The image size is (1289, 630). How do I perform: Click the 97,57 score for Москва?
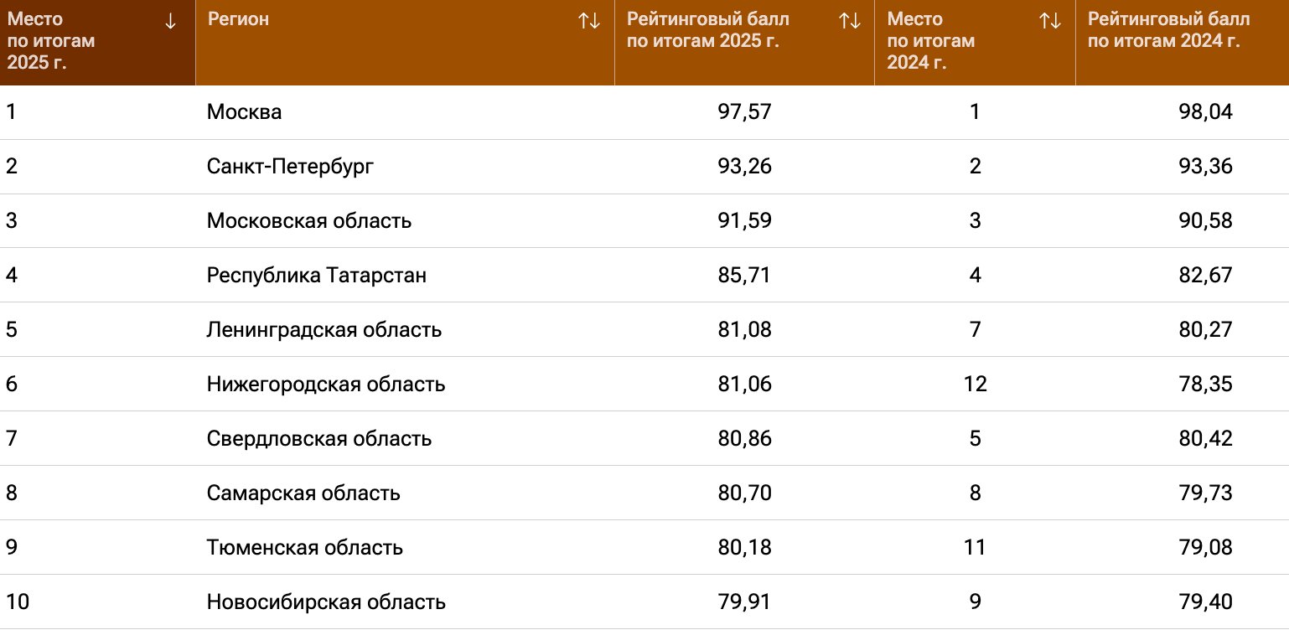tap(744, 112)
